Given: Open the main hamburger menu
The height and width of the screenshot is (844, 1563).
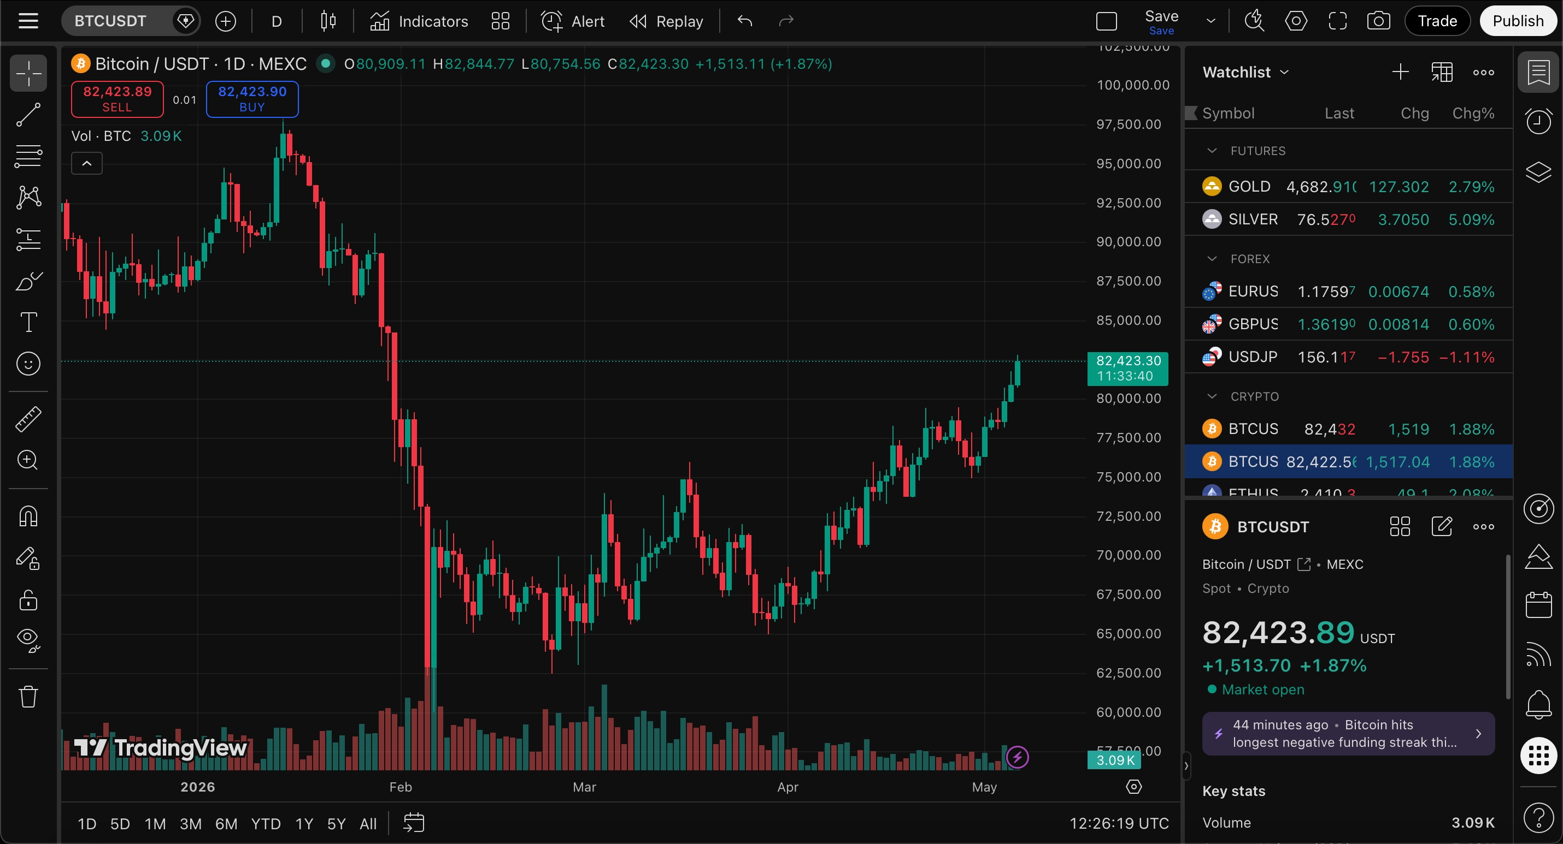Looking at the screenshot, I should point(28,21).
